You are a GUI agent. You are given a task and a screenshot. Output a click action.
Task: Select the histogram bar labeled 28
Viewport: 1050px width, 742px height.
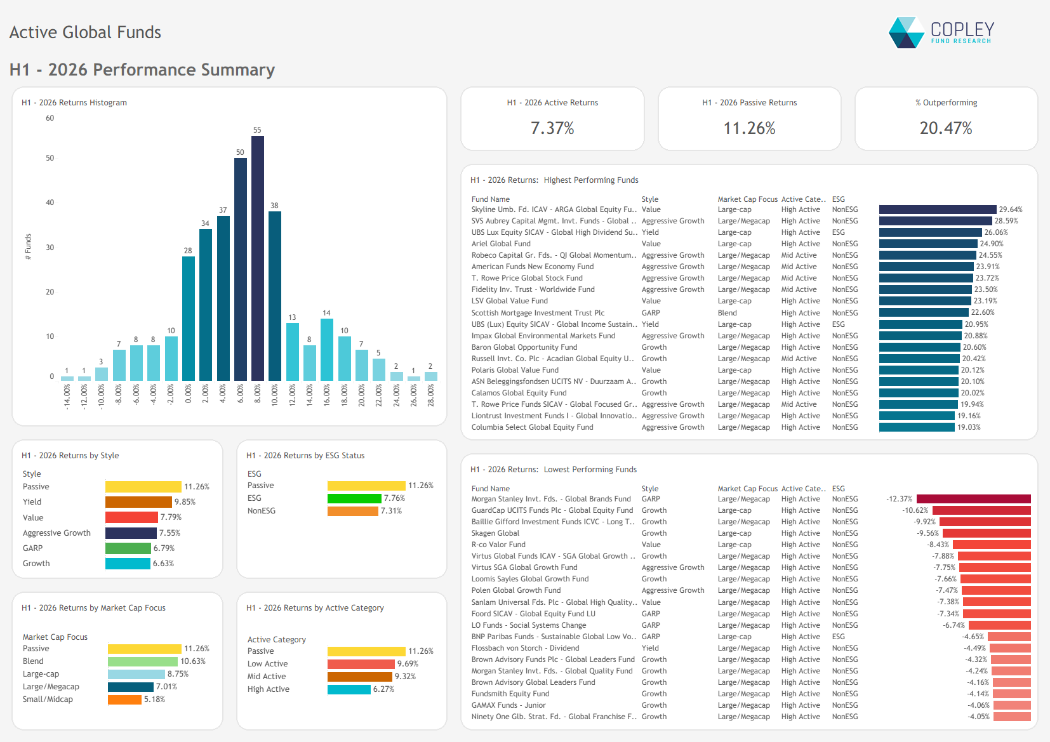pyautogui.click(x=189, y=319)
